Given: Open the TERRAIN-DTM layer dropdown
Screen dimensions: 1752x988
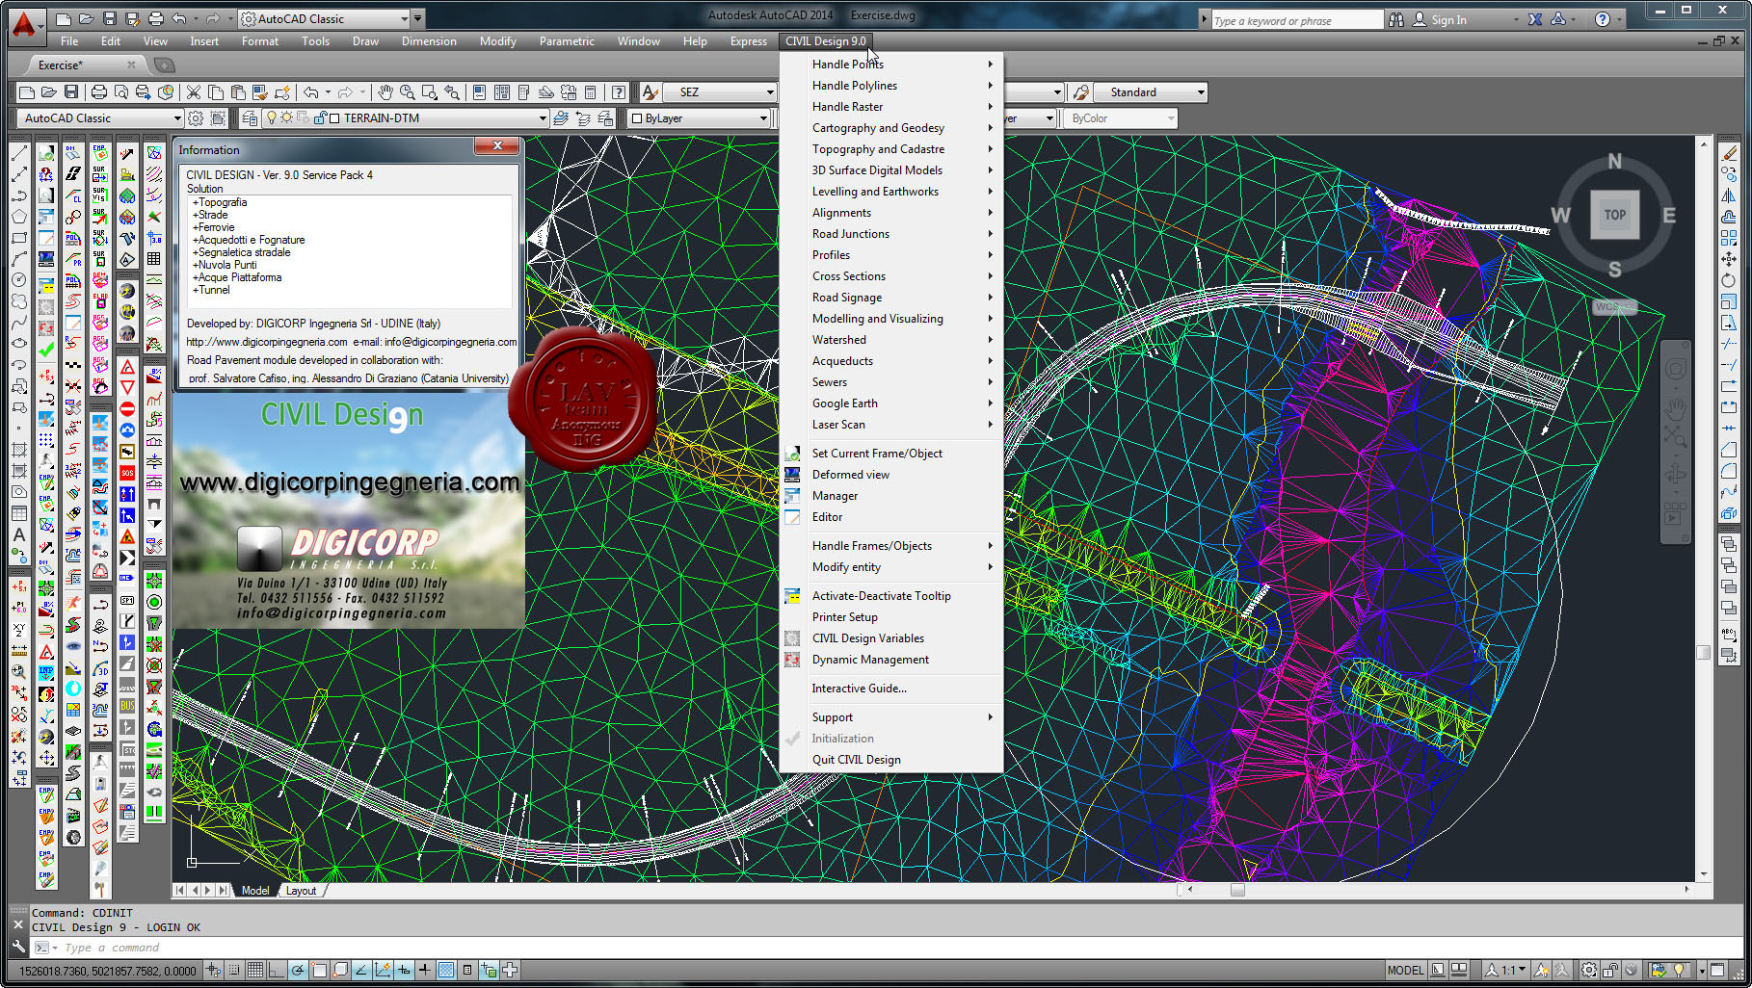Looking at the screenshot, I should [405, 118].
